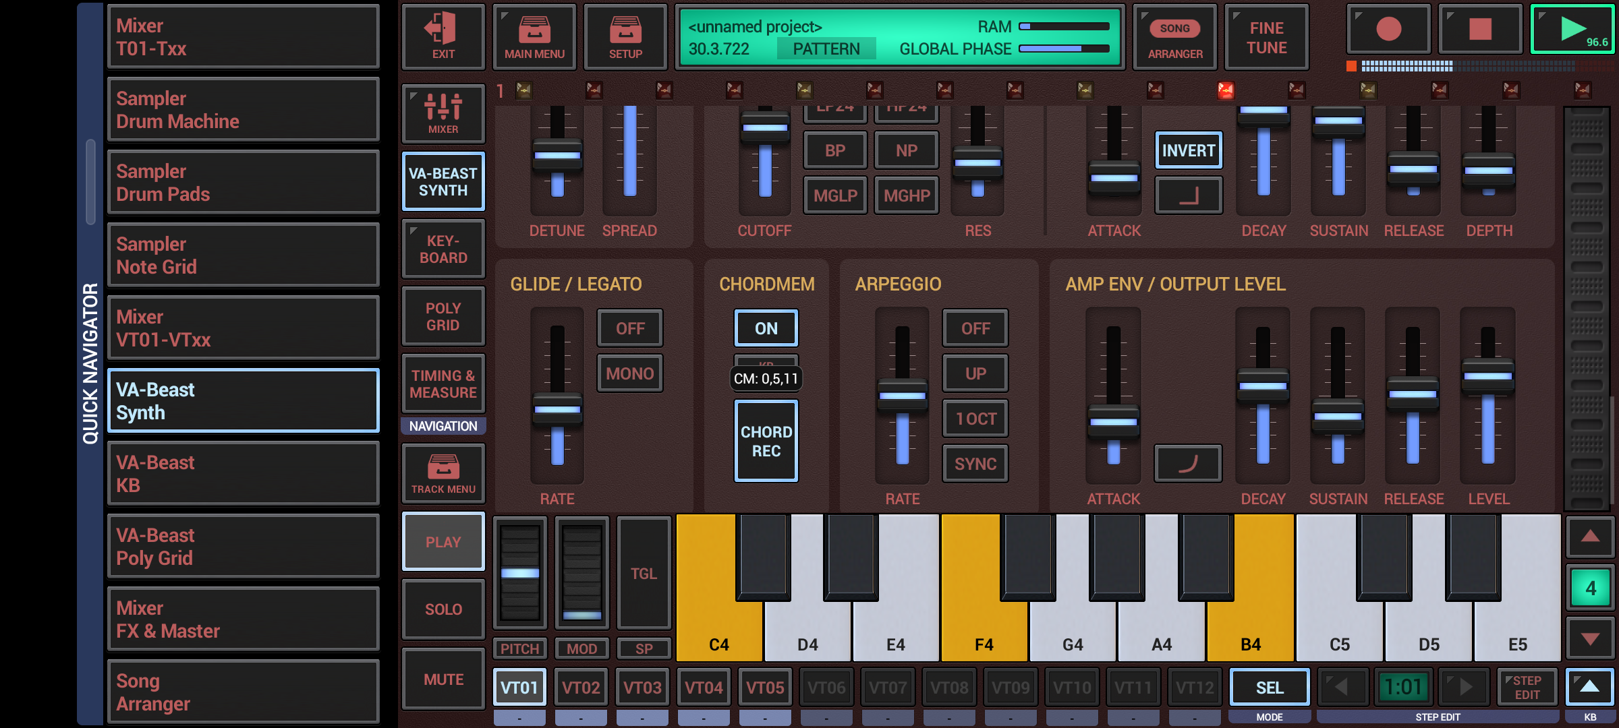The image size is (1619, 728).
Task: Enable MONO legato mode
Action: pos(630,373)
